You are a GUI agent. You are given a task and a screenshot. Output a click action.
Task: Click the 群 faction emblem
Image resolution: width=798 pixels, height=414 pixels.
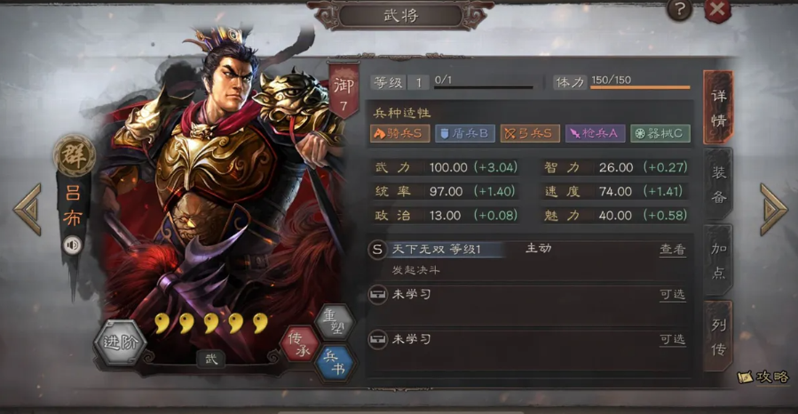point(75,155)
